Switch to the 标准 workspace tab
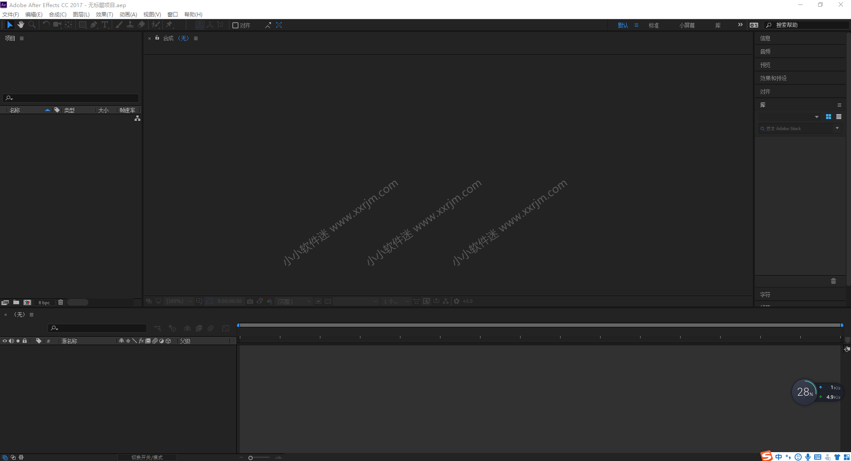 pos(653,25)
